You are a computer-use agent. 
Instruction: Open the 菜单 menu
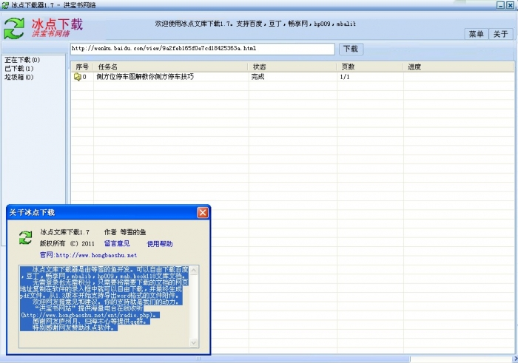(476, 34)
